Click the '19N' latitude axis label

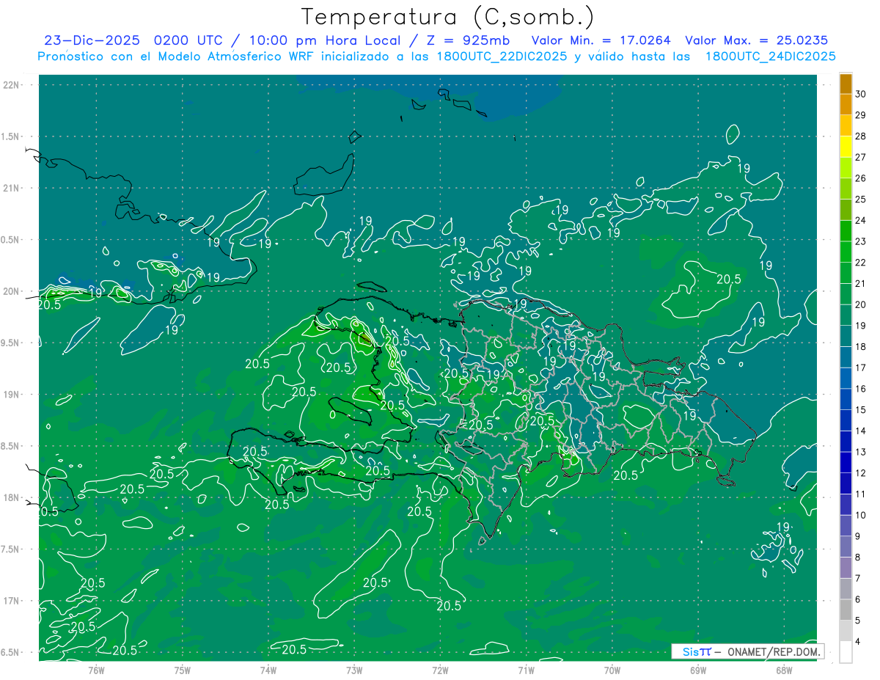tap(12, 395)
